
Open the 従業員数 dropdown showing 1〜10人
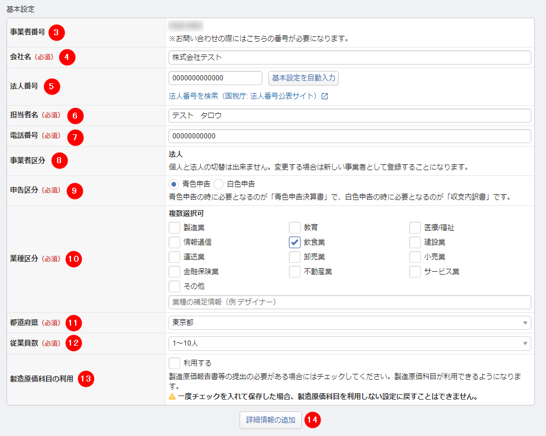pos(349,343)
